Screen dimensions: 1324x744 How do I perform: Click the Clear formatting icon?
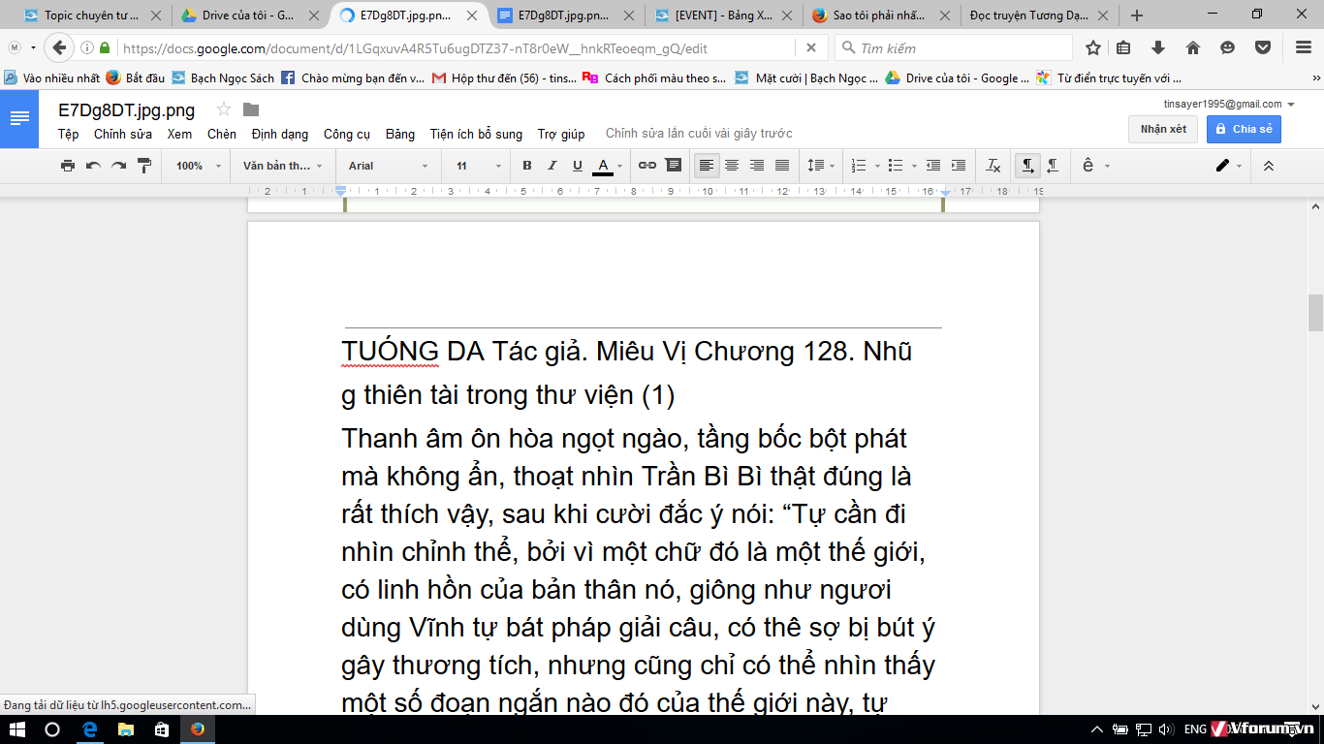coord(993,166)
